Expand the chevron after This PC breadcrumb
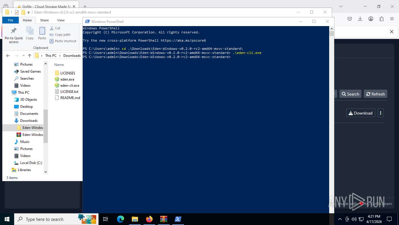 click(x=60, y=56)
